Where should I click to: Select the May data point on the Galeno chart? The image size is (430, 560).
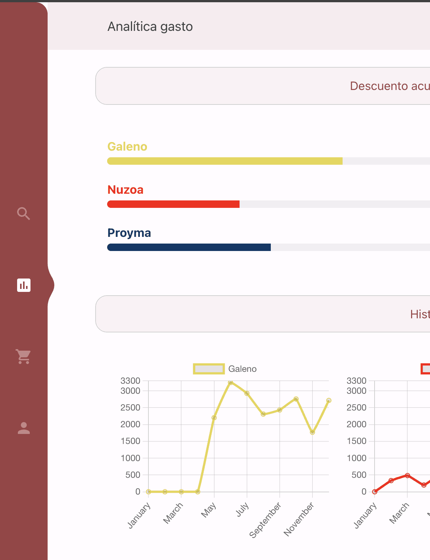coord(215,417)
